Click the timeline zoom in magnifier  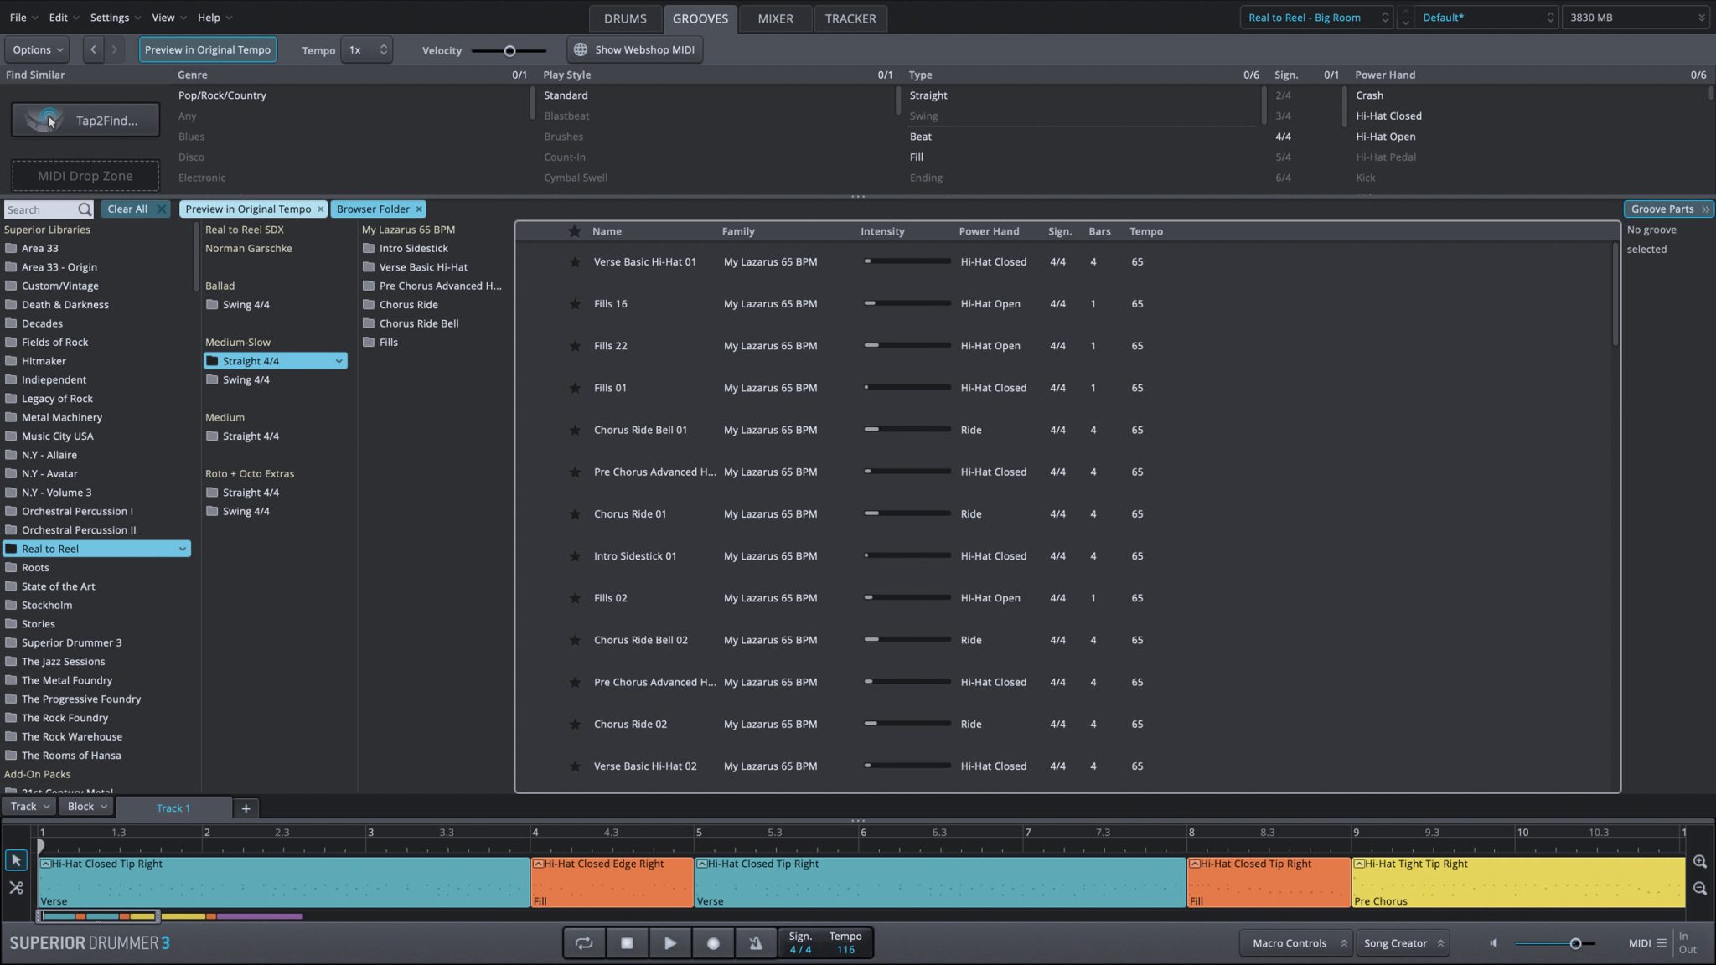tap(1699, 861)
